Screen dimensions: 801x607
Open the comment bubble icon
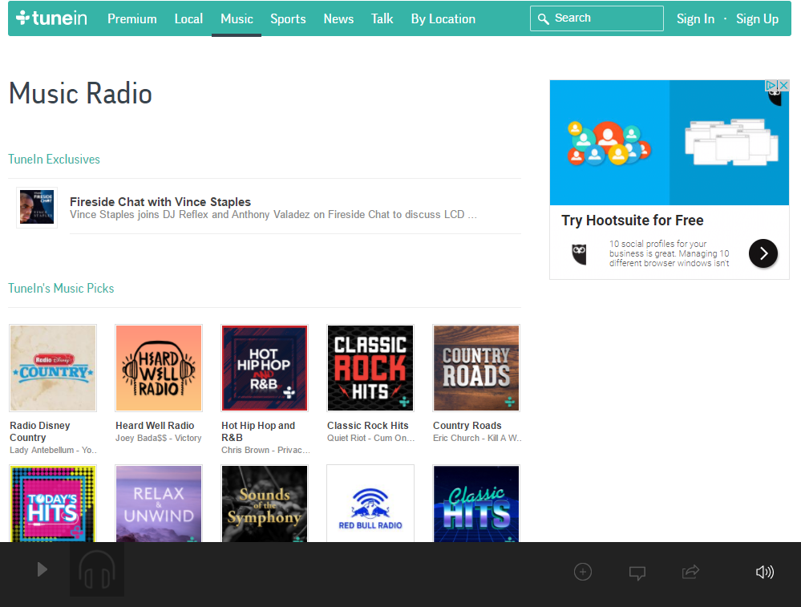pos(637,573)
